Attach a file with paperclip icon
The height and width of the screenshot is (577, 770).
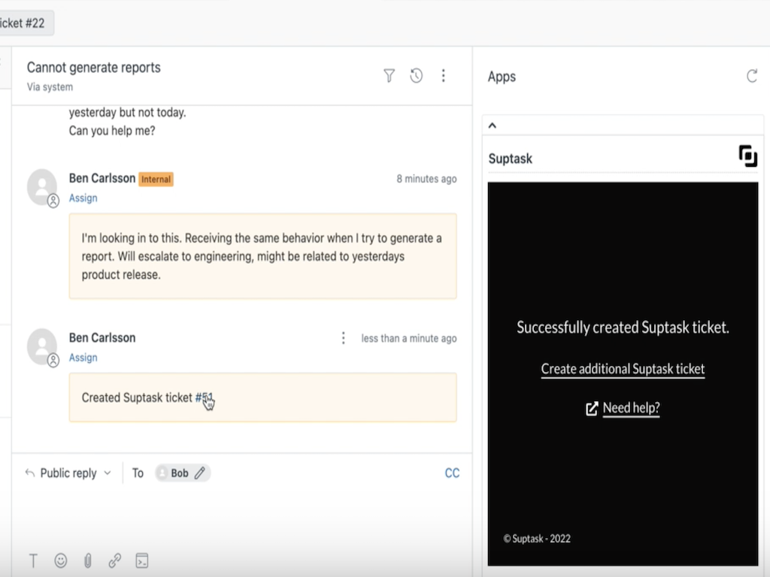(x=87, y=560)
